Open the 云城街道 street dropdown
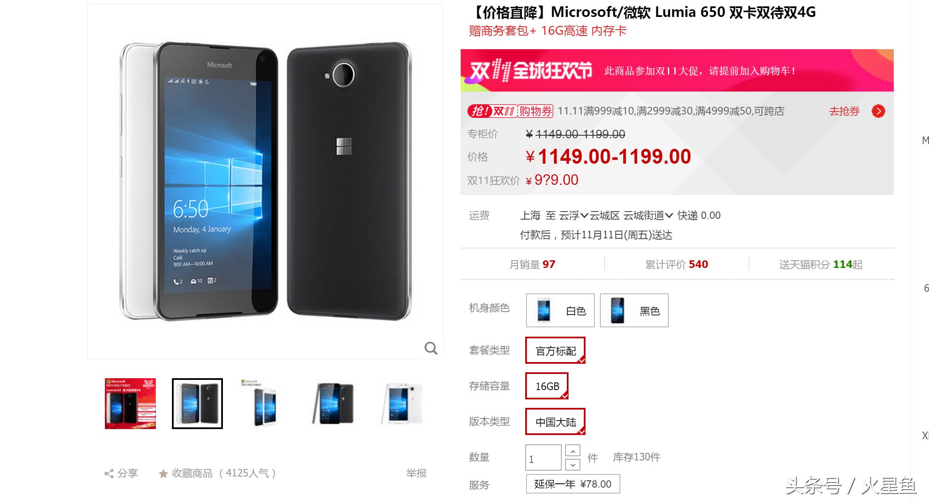The height and width of the screenshot is (502, 929). tap(648, 215)
